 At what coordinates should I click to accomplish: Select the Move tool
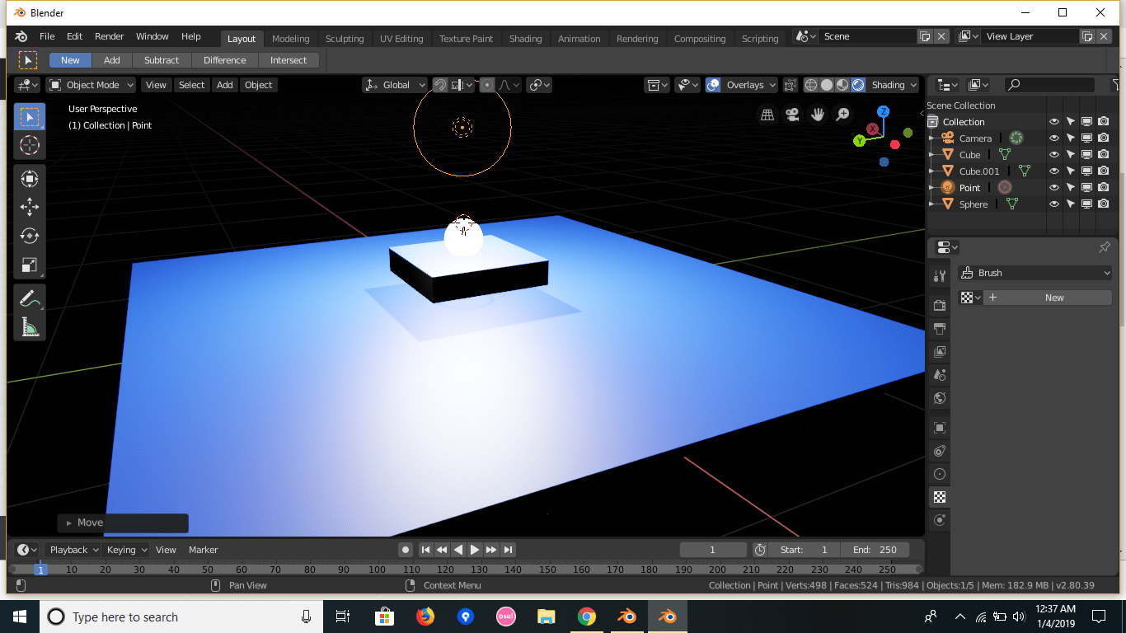click(30, 207)
